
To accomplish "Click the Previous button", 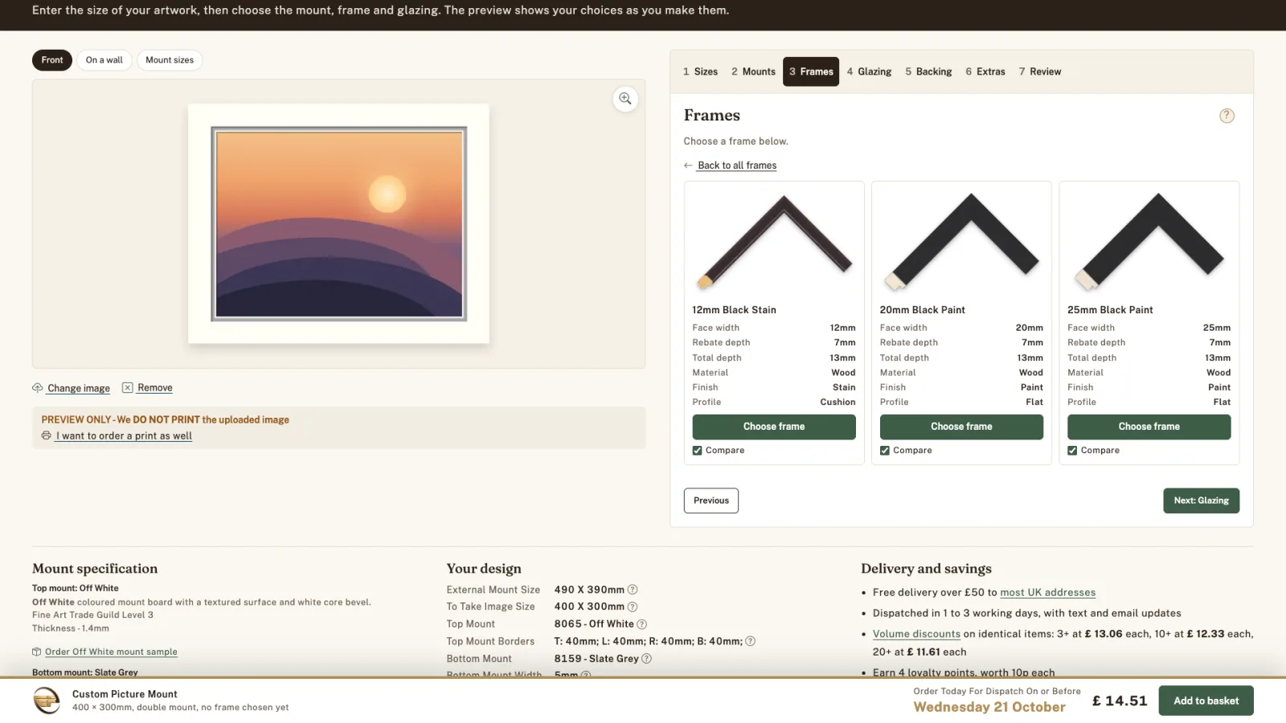I will tap(711, 500).
